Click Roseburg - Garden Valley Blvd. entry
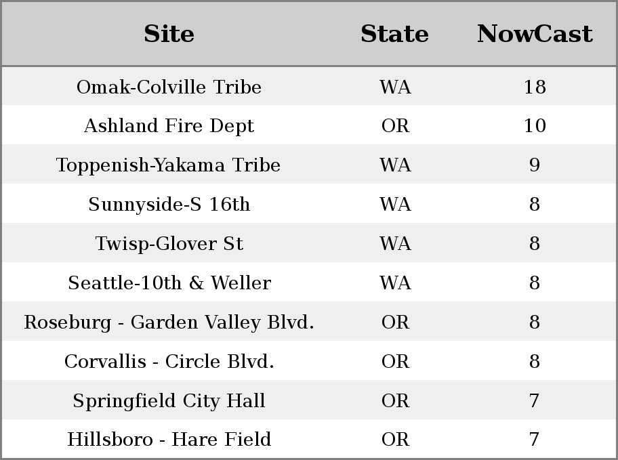Screen dimensions: 618x460 169,322
